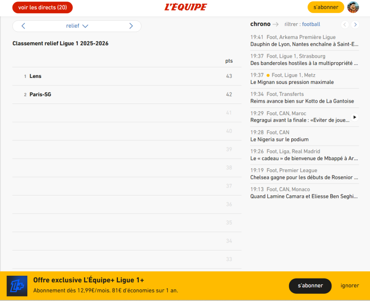Open the Paris-SG team row
Image resolution: width=370 pixels, height=301 pixels.
click(x=40, y=95)
